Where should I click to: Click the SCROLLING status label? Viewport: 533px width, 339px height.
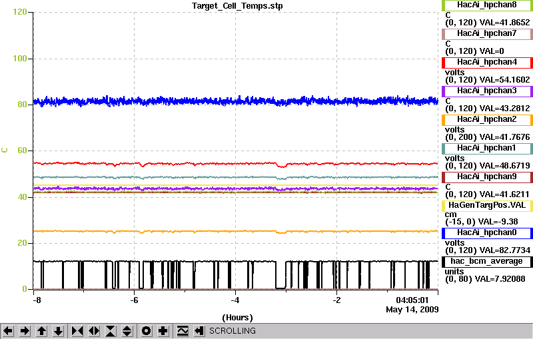pyautogui.click(x=232, y=331)
